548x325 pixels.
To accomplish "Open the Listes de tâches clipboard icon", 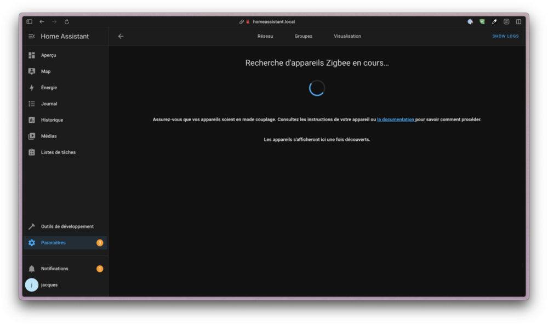I will [32, 152].
